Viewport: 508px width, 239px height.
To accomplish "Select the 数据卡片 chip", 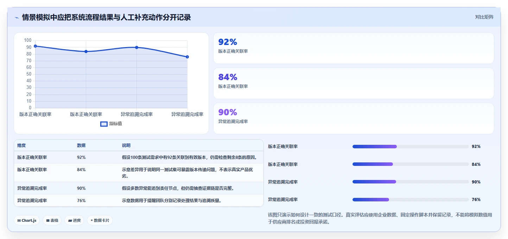I will [x=100, y=220].
